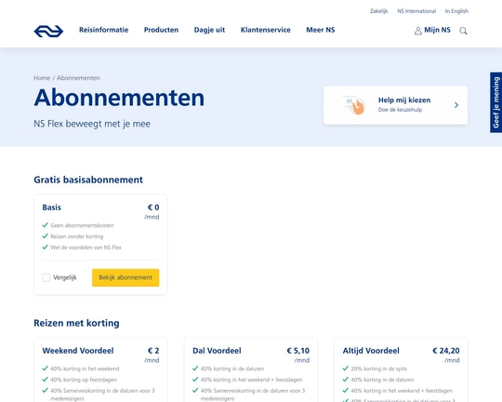Click 'Reizen zonder korting' text
This screenshot has height=402, width=502.
77,236
